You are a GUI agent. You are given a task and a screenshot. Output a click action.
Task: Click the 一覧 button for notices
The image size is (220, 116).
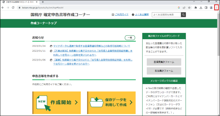point(130,38)
